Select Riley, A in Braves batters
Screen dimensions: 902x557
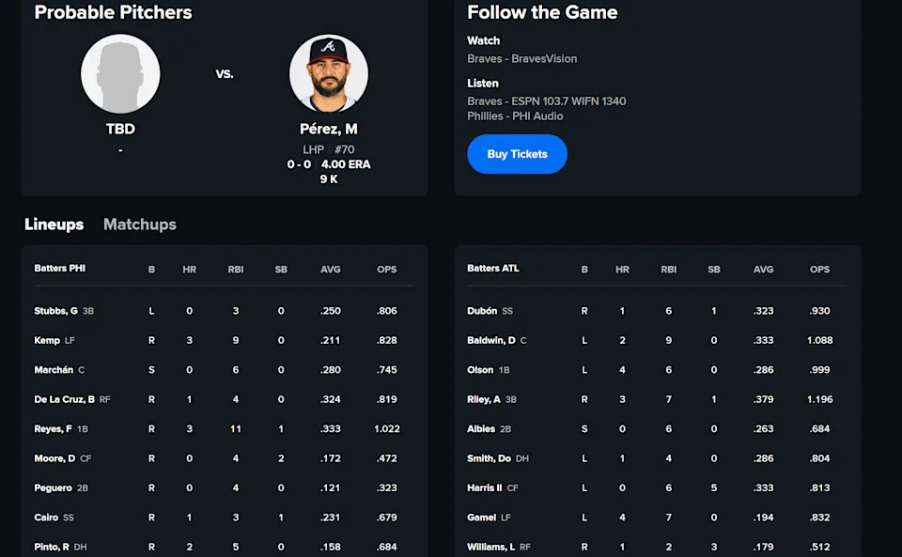484,399
